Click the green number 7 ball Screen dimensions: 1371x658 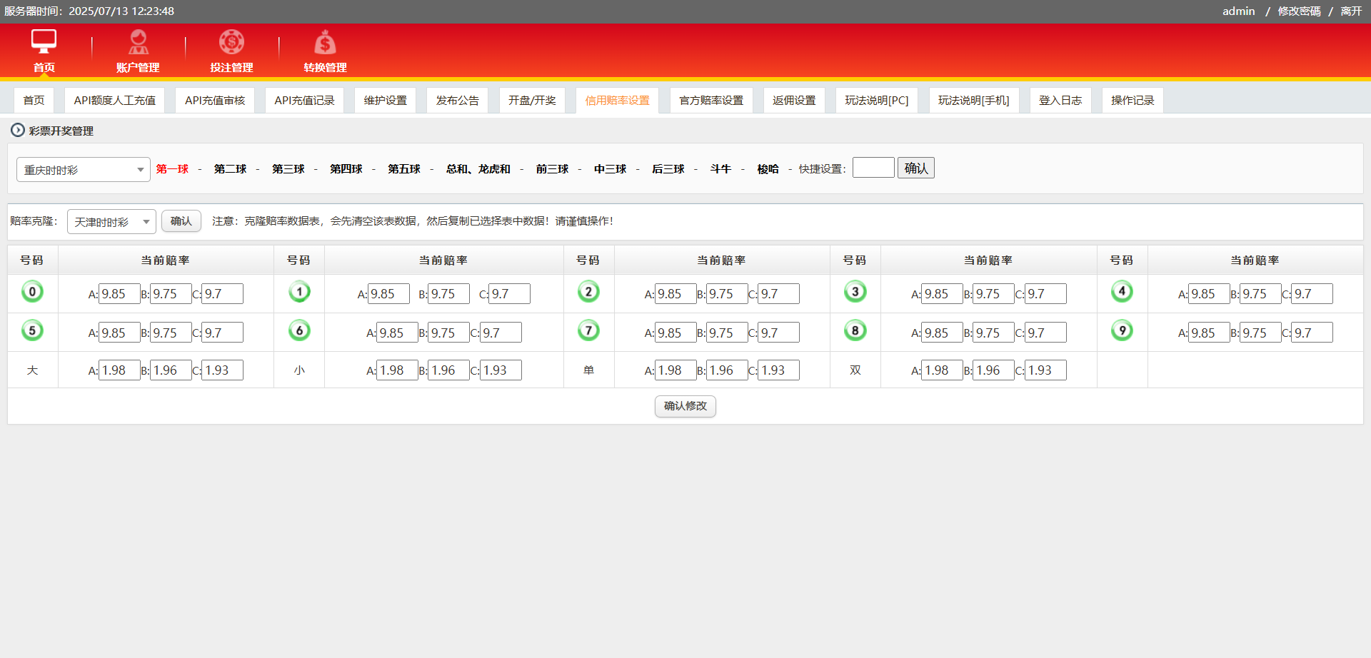(588, 331)
